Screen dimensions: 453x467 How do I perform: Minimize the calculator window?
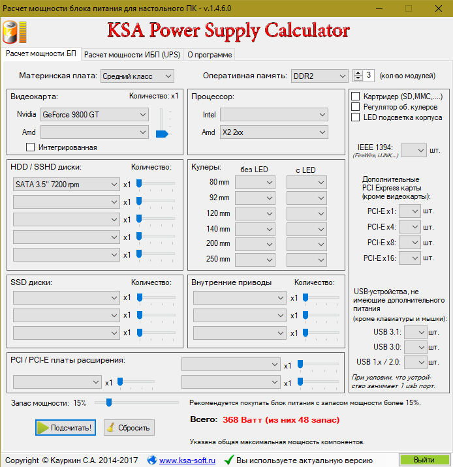[379, 8]
